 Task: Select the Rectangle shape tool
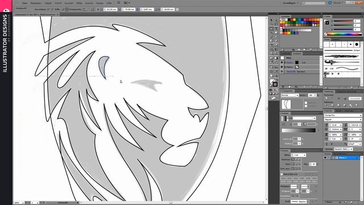pos(276,33)
